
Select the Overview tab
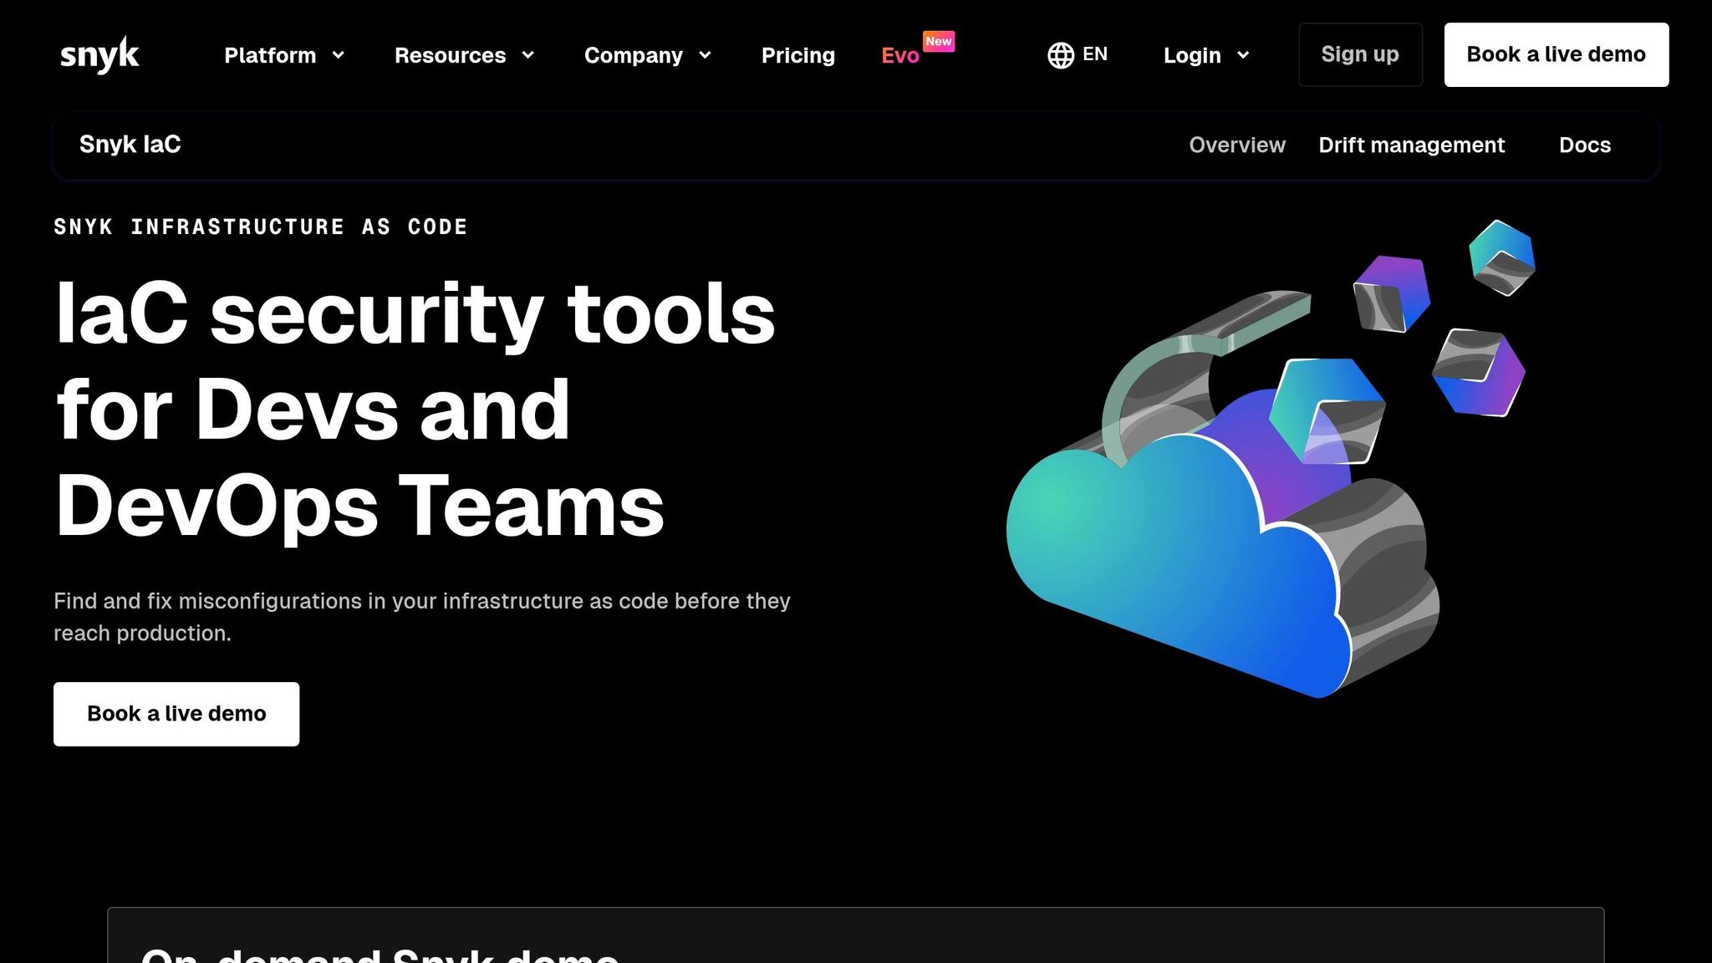coord(1237,145)
